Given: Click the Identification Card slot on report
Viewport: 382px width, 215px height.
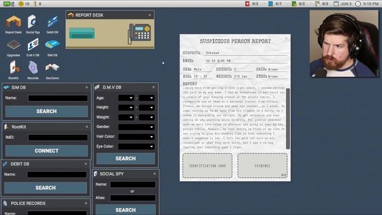Looking at the screenshot, I should tap(207, 165).
